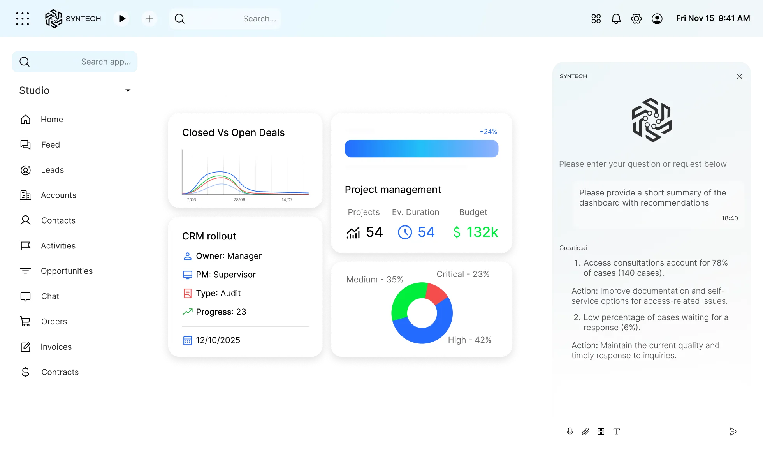Attach file with paperclip icon

[585, 431]
